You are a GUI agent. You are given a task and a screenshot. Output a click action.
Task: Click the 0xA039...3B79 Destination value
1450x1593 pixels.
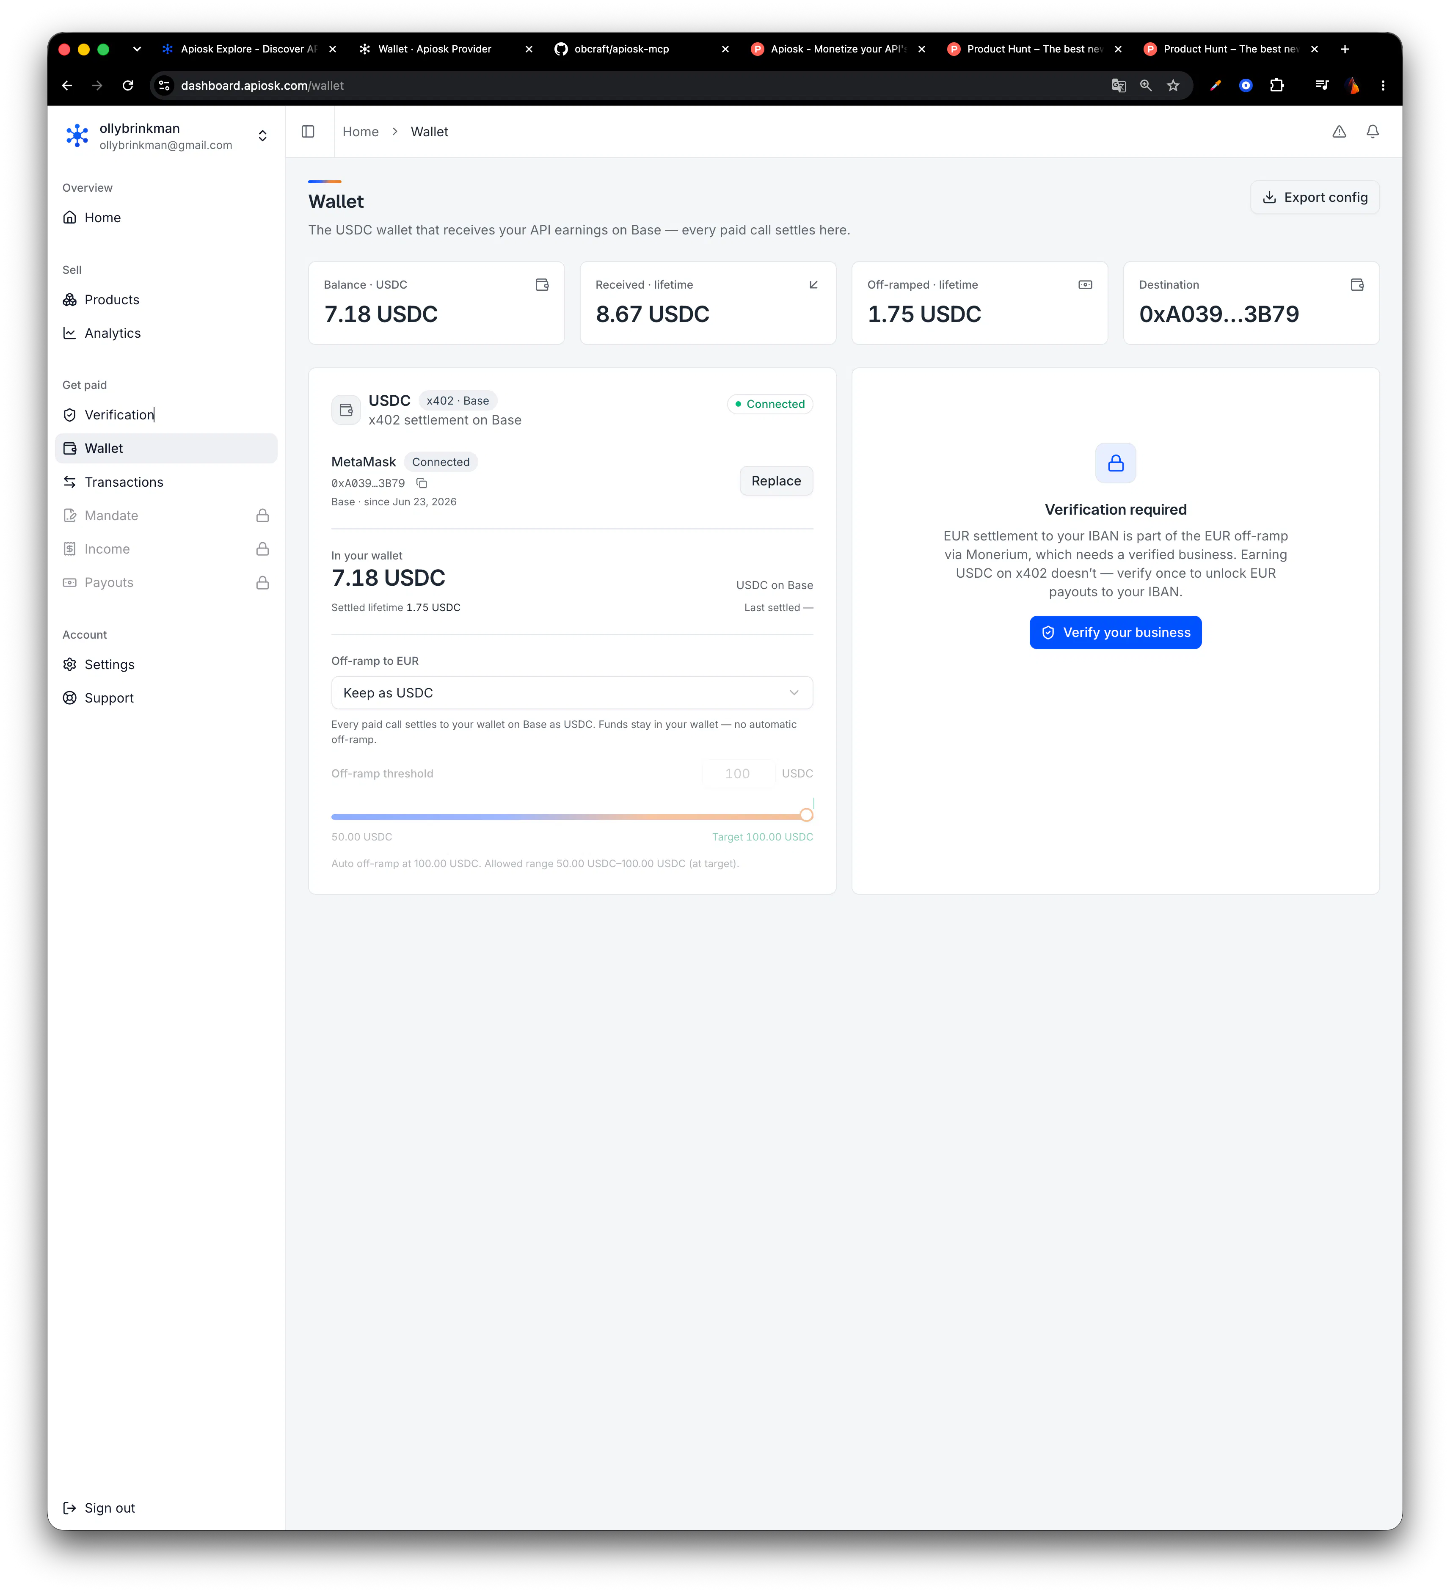(1218, 314)
